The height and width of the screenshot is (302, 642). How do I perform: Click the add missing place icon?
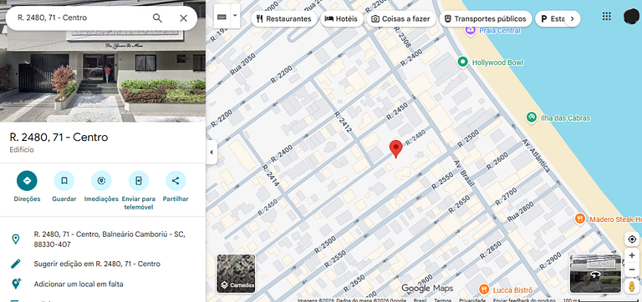(x=16, y=284)
